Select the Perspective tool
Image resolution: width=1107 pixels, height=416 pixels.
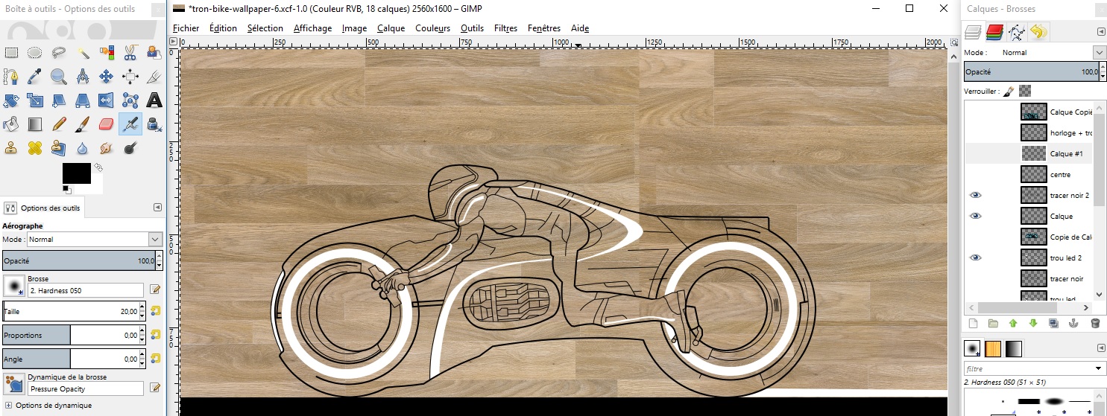coord(83,100)
